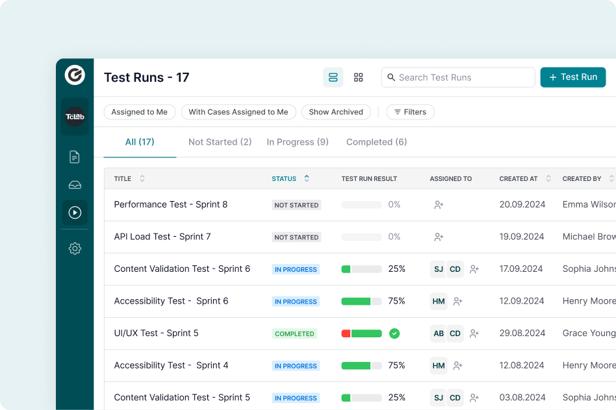The width and height of the screenshot is (616, 410).
Task: Select the Test Runs play icon in sidebar
Action: click(75, 213)
